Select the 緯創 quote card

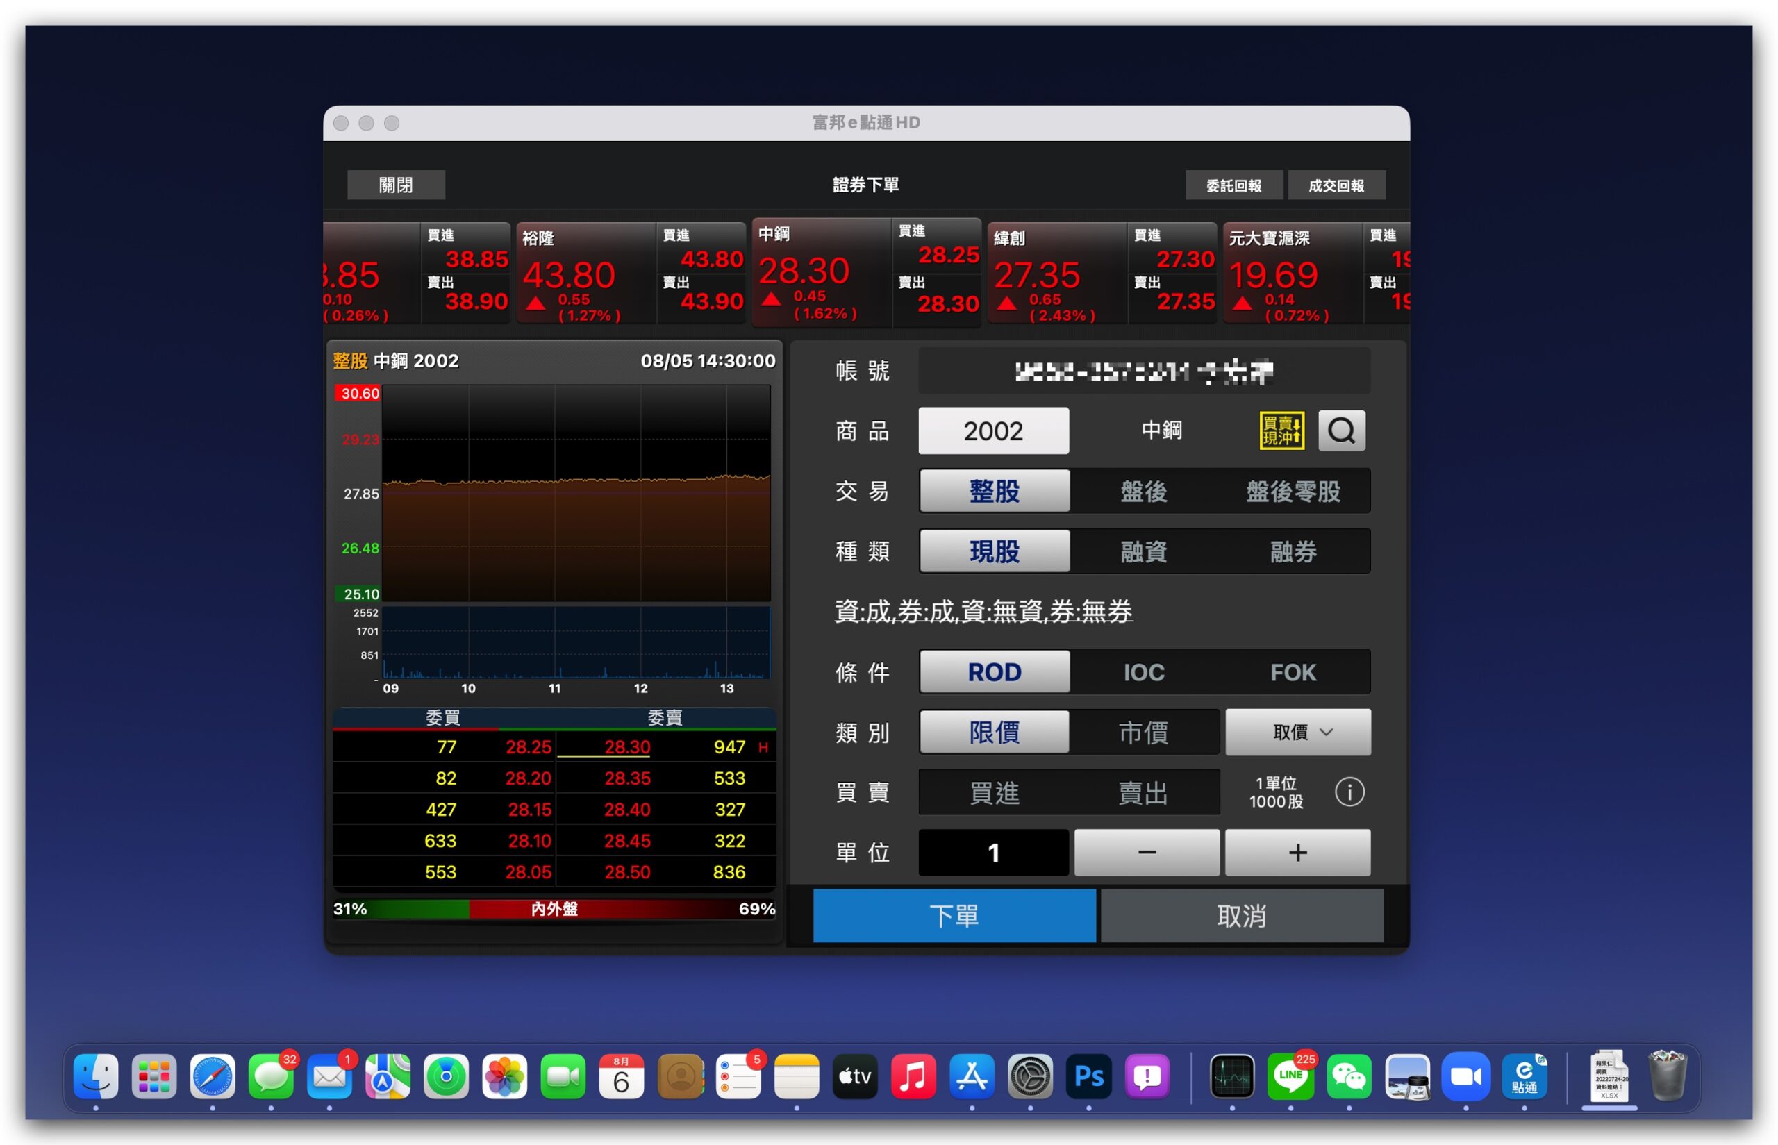coord(1102,273)
